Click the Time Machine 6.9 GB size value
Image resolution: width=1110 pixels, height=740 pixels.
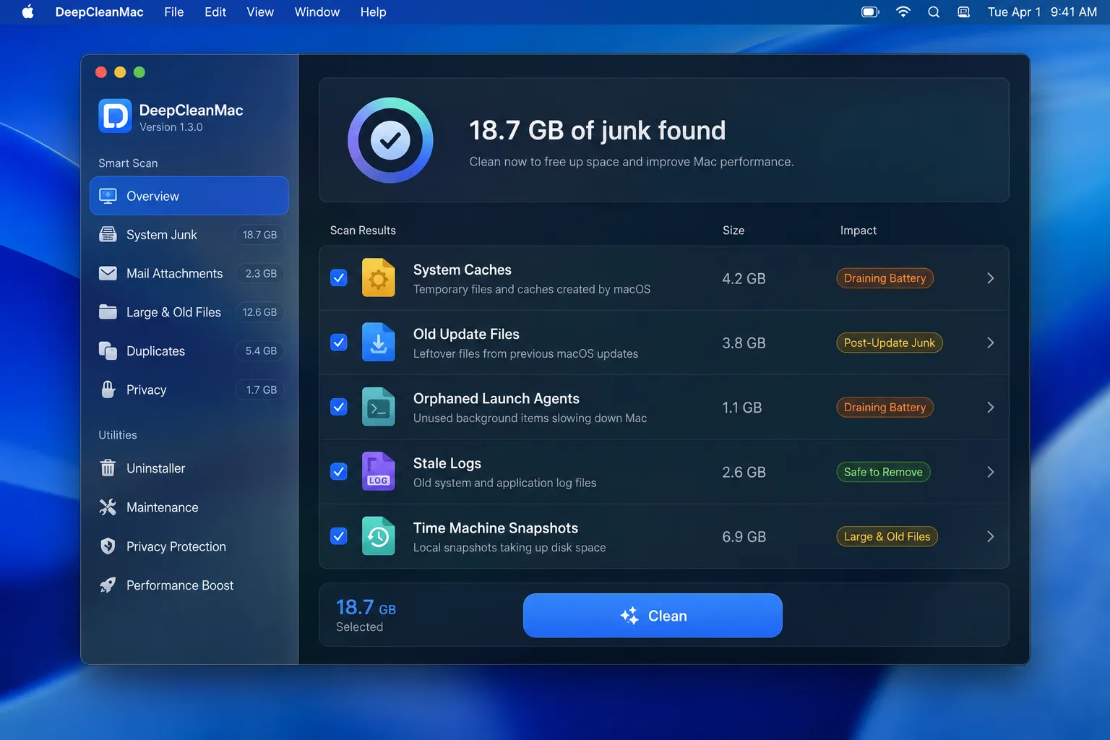click(x=744, y=537)
